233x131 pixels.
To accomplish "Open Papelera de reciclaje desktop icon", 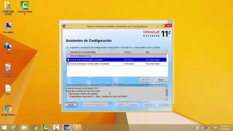I will (8, 70).
